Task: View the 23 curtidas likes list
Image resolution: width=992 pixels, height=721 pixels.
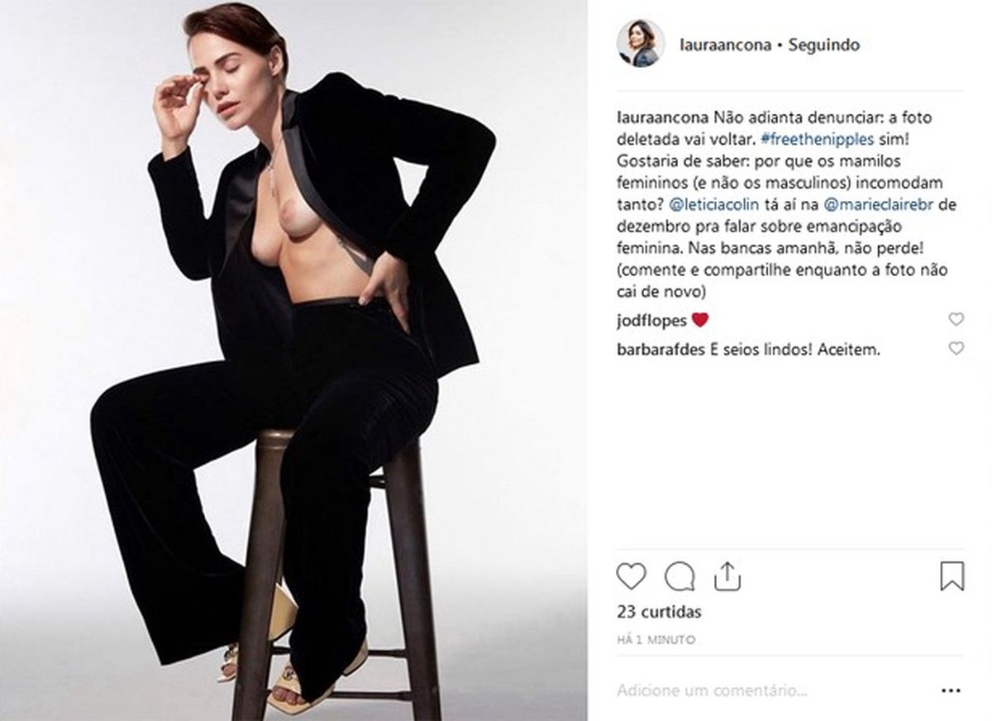Action: (x=659, y=613)
